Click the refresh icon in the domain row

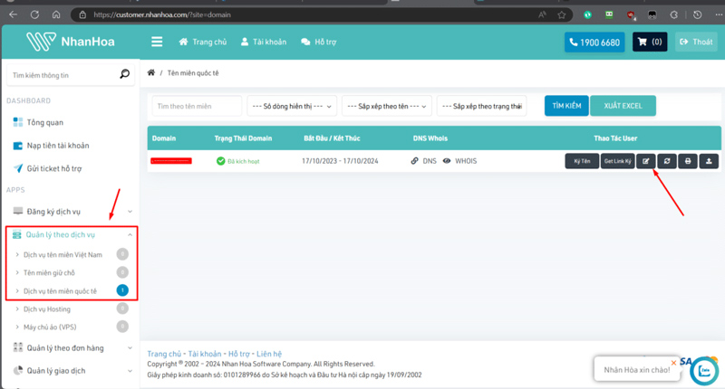pos(667,161)
